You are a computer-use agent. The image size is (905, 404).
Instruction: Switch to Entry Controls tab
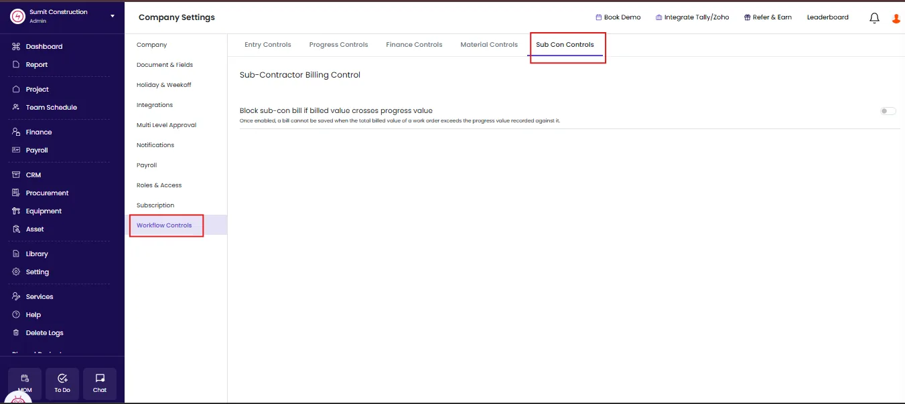[x=268, y=45]
